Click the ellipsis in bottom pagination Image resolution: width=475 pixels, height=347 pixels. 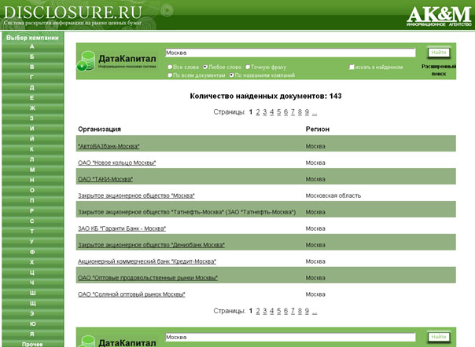click(315, 312)
